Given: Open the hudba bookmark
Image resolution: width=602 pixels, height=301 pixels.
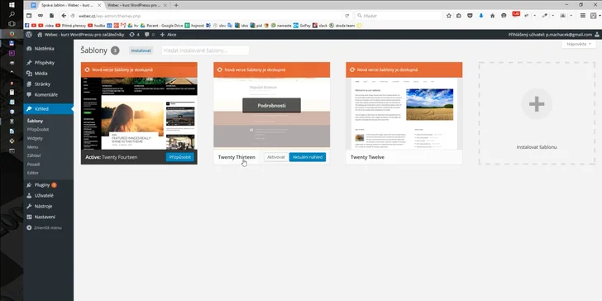Looking at the screenshot, I should point(97,26).
